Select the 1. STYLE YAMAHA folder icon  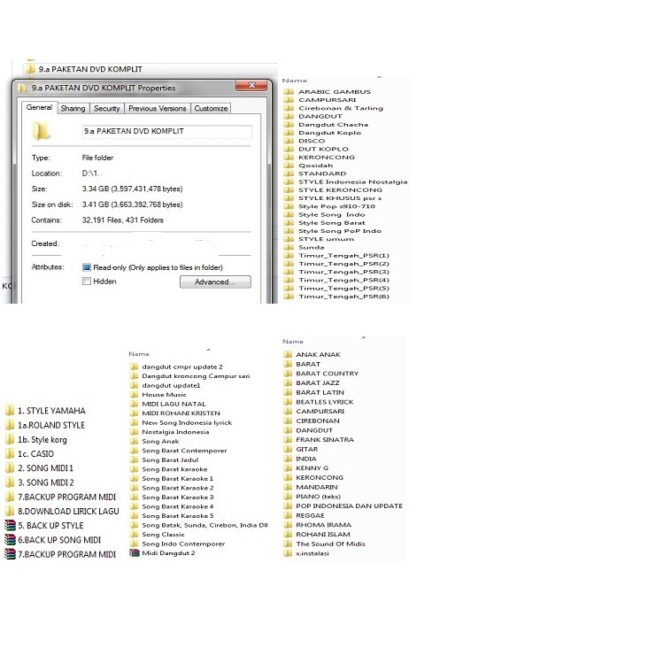10,411
